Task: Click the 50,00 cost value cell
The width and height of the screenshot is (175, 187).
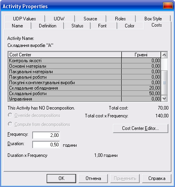Action: (141, 93)
